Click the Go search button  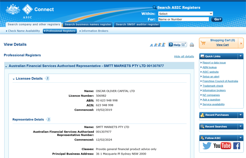pos(217,19)
